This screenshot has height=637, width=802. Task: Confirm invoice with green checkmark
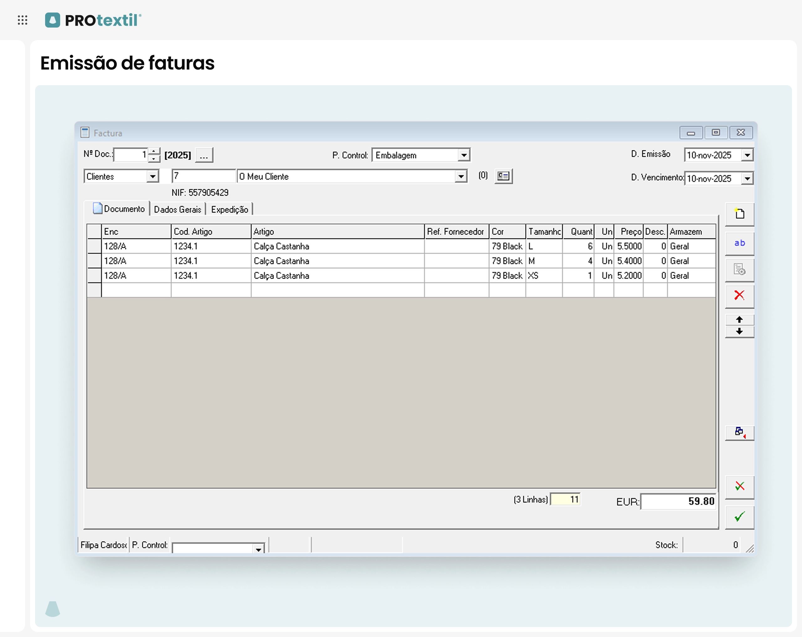(739, 516)
